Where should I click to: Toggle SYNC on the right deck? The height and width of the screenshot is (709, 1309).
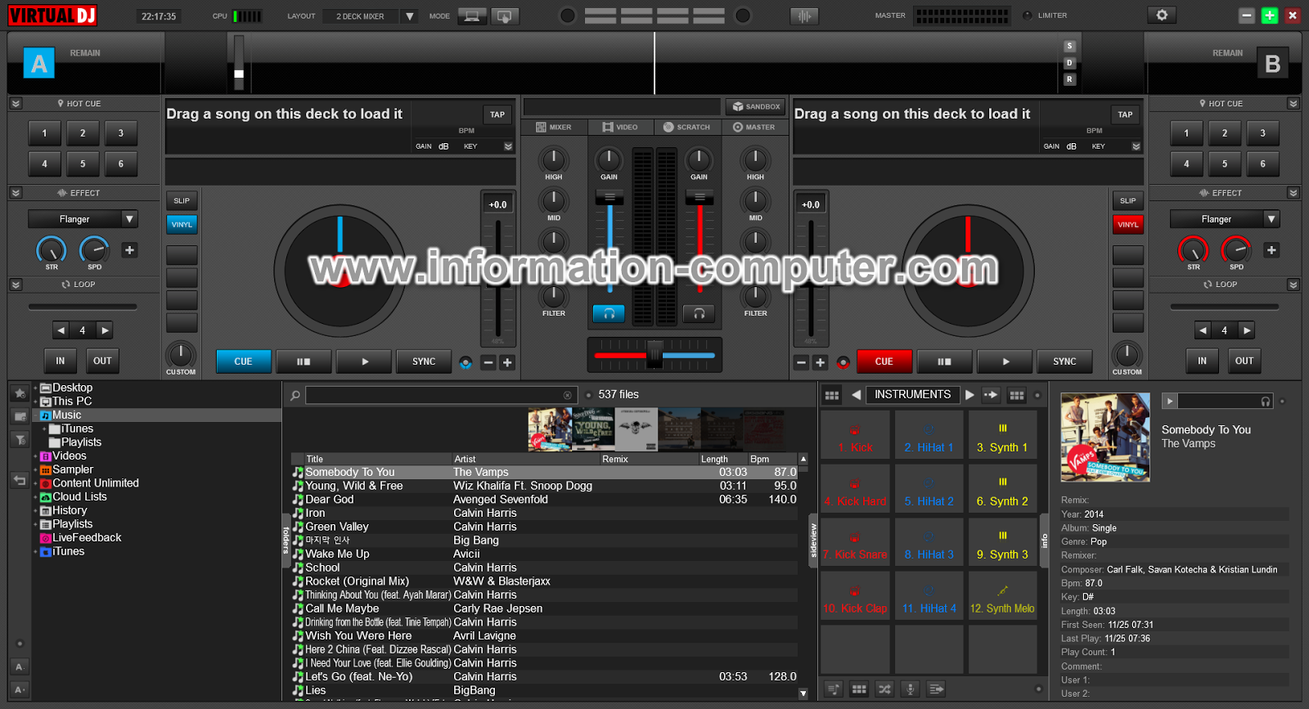point(1064,361)
